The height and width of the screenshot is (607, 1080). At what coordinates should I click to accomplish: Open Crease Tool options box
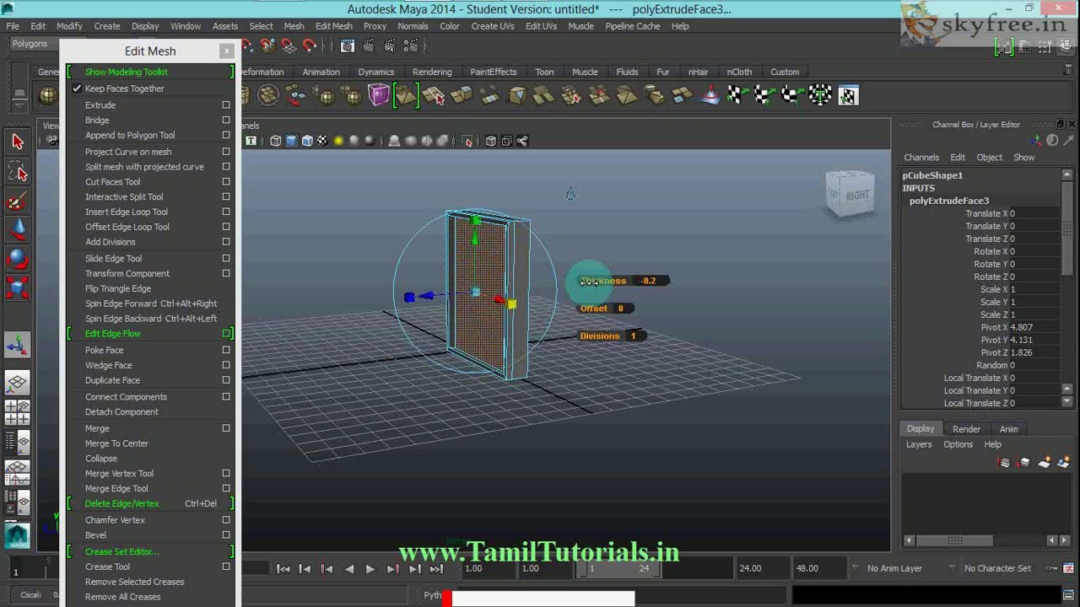pyautogui.click(x=226, y=567)
